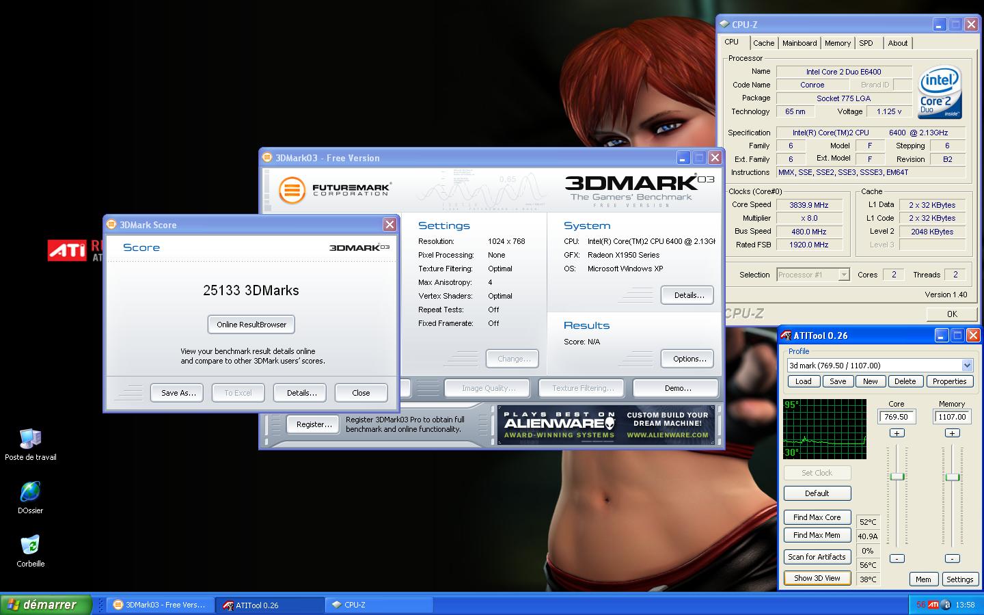The width and height of the screenshot is (984, 615).
Task: Click the Memory clock slider handle
Action: point(952,477)
